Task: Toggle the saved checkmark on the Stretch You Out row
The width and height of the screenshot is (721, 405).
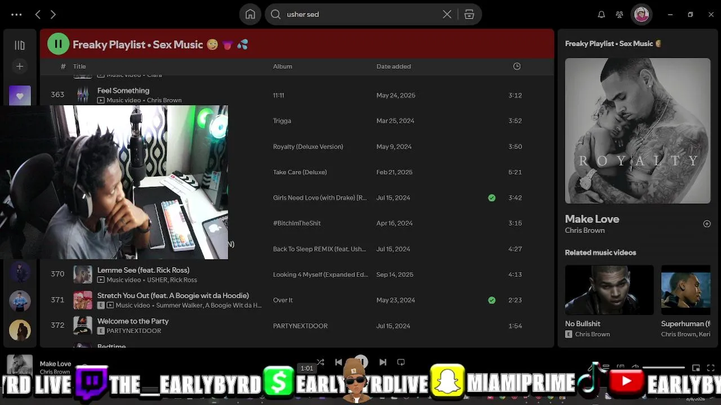Action: tap(492, 300)
